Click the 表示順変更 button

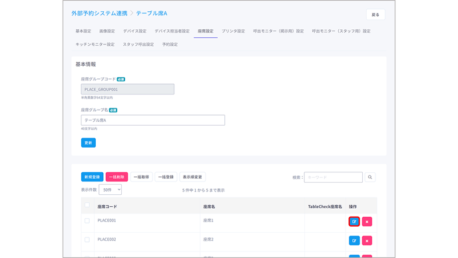192,177
